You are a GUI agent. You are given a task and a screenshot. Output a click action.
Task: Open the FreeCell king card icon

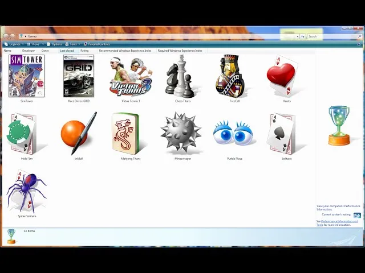(x=230, y=76)
